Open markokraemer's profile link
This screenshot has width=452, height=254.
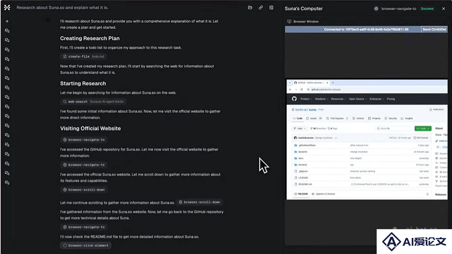306,138
